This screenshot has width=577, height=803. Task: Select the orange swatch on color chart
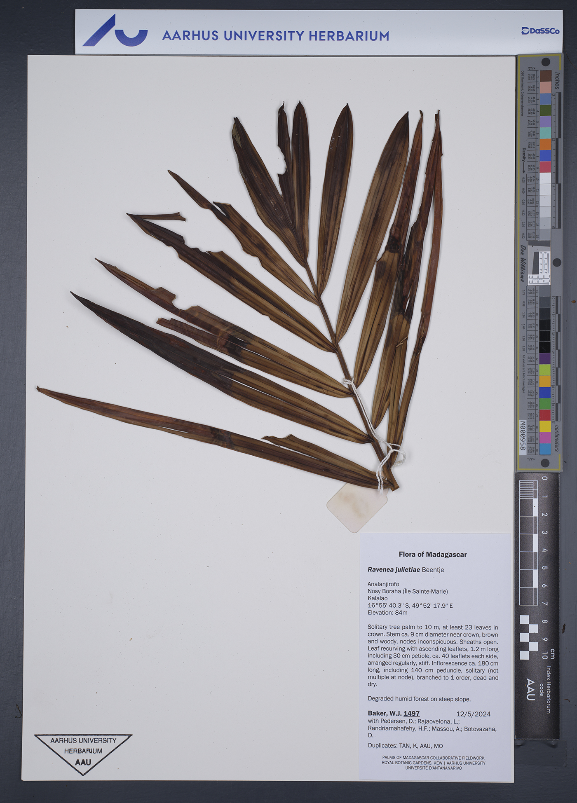(x=545, y=145)
